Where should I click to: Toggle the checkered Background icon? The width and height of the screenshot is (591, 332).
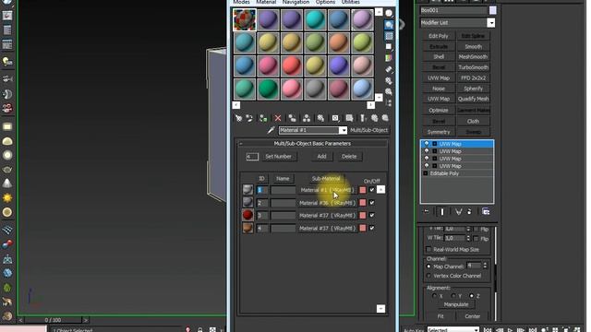[x=389, y=36]
